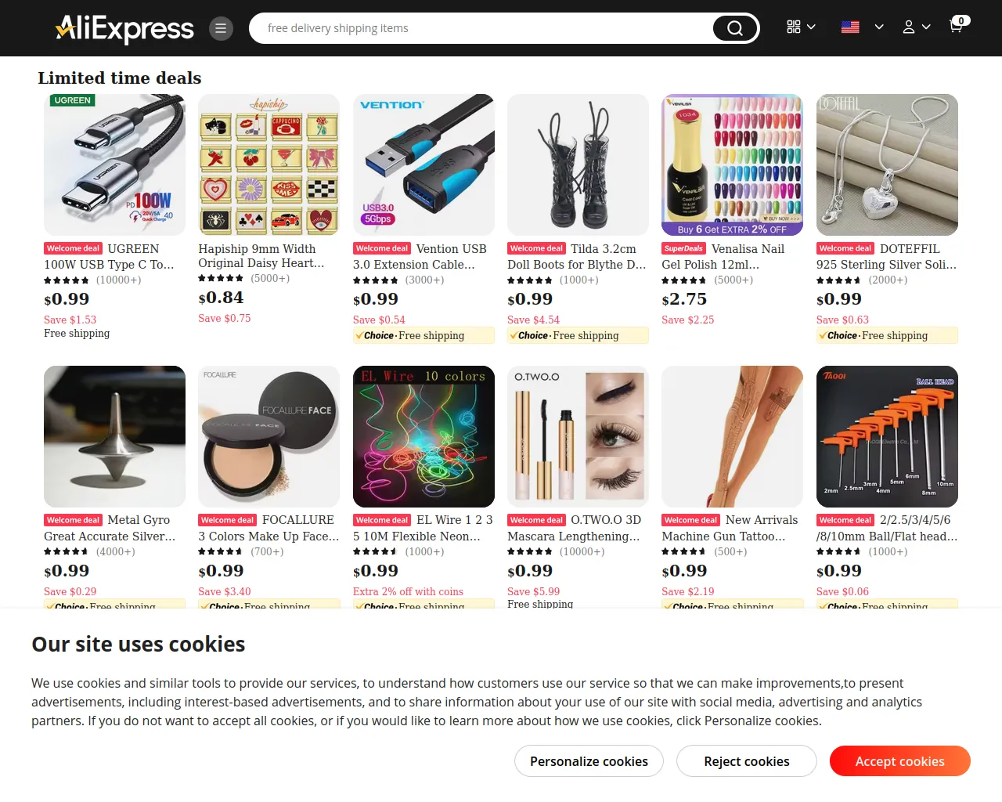Screen dimensions: 1002x802
Task: Expand the country and language dropdown arrow
Action: [879, 27]
